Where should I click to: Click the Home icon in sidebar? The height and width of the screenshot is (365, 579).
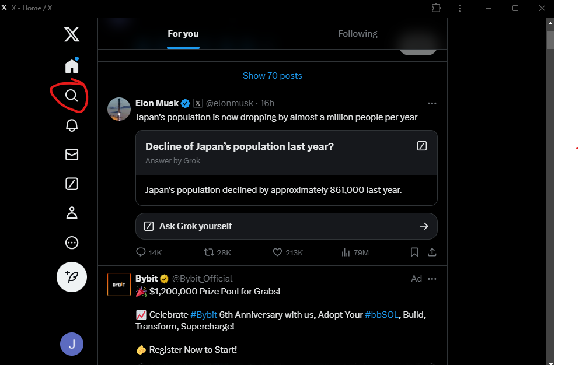click(72, 66)
